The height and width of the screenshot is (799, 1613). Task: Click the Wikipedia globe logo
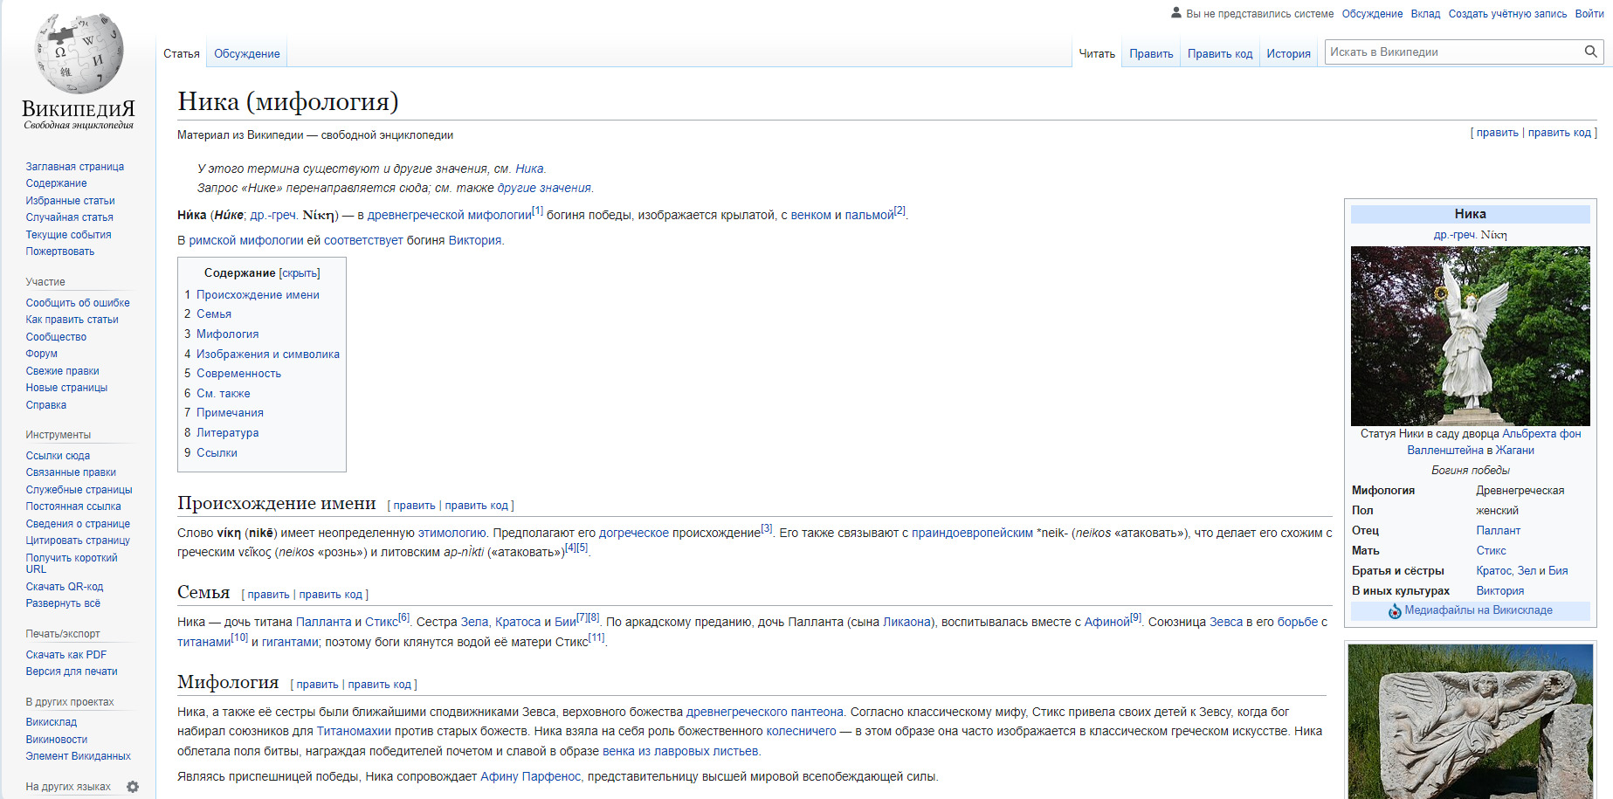79,54
